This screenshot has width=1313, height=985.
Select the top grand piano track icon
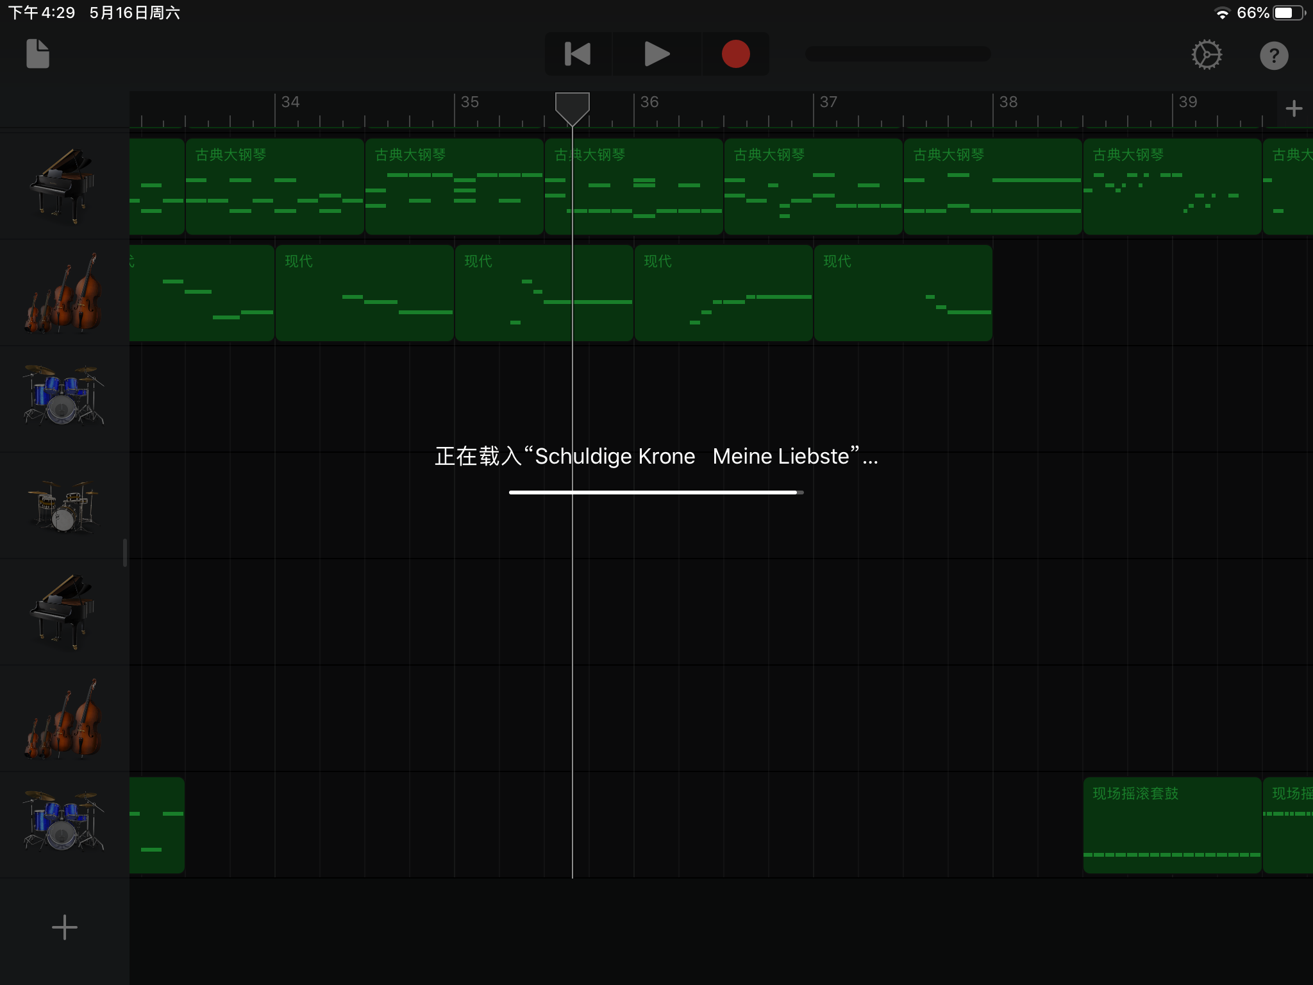63,186
